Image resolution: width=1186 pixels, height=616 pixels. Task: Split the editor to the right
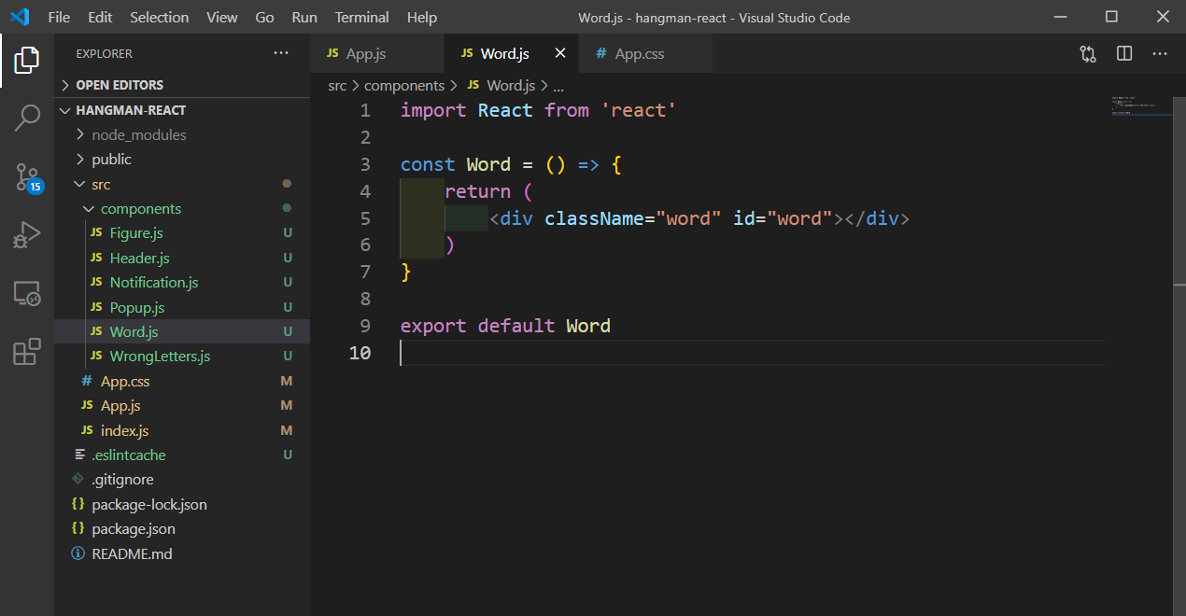1124,54
